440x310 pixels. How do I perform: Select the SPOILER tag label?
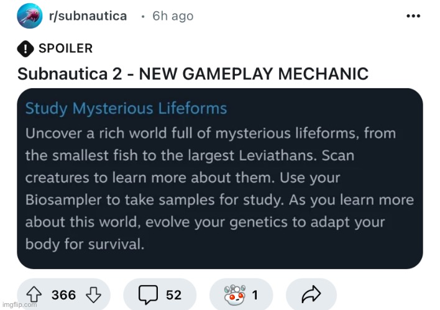tap(65, 48)
